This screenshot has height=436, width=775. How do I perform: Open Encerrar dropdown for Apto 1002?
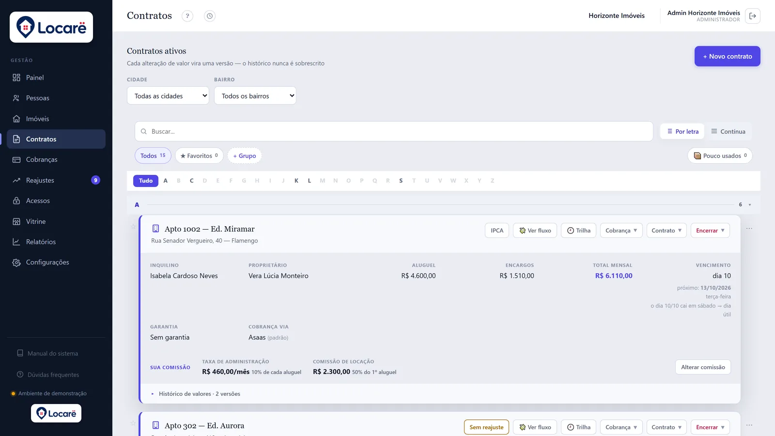click(710, 231)
